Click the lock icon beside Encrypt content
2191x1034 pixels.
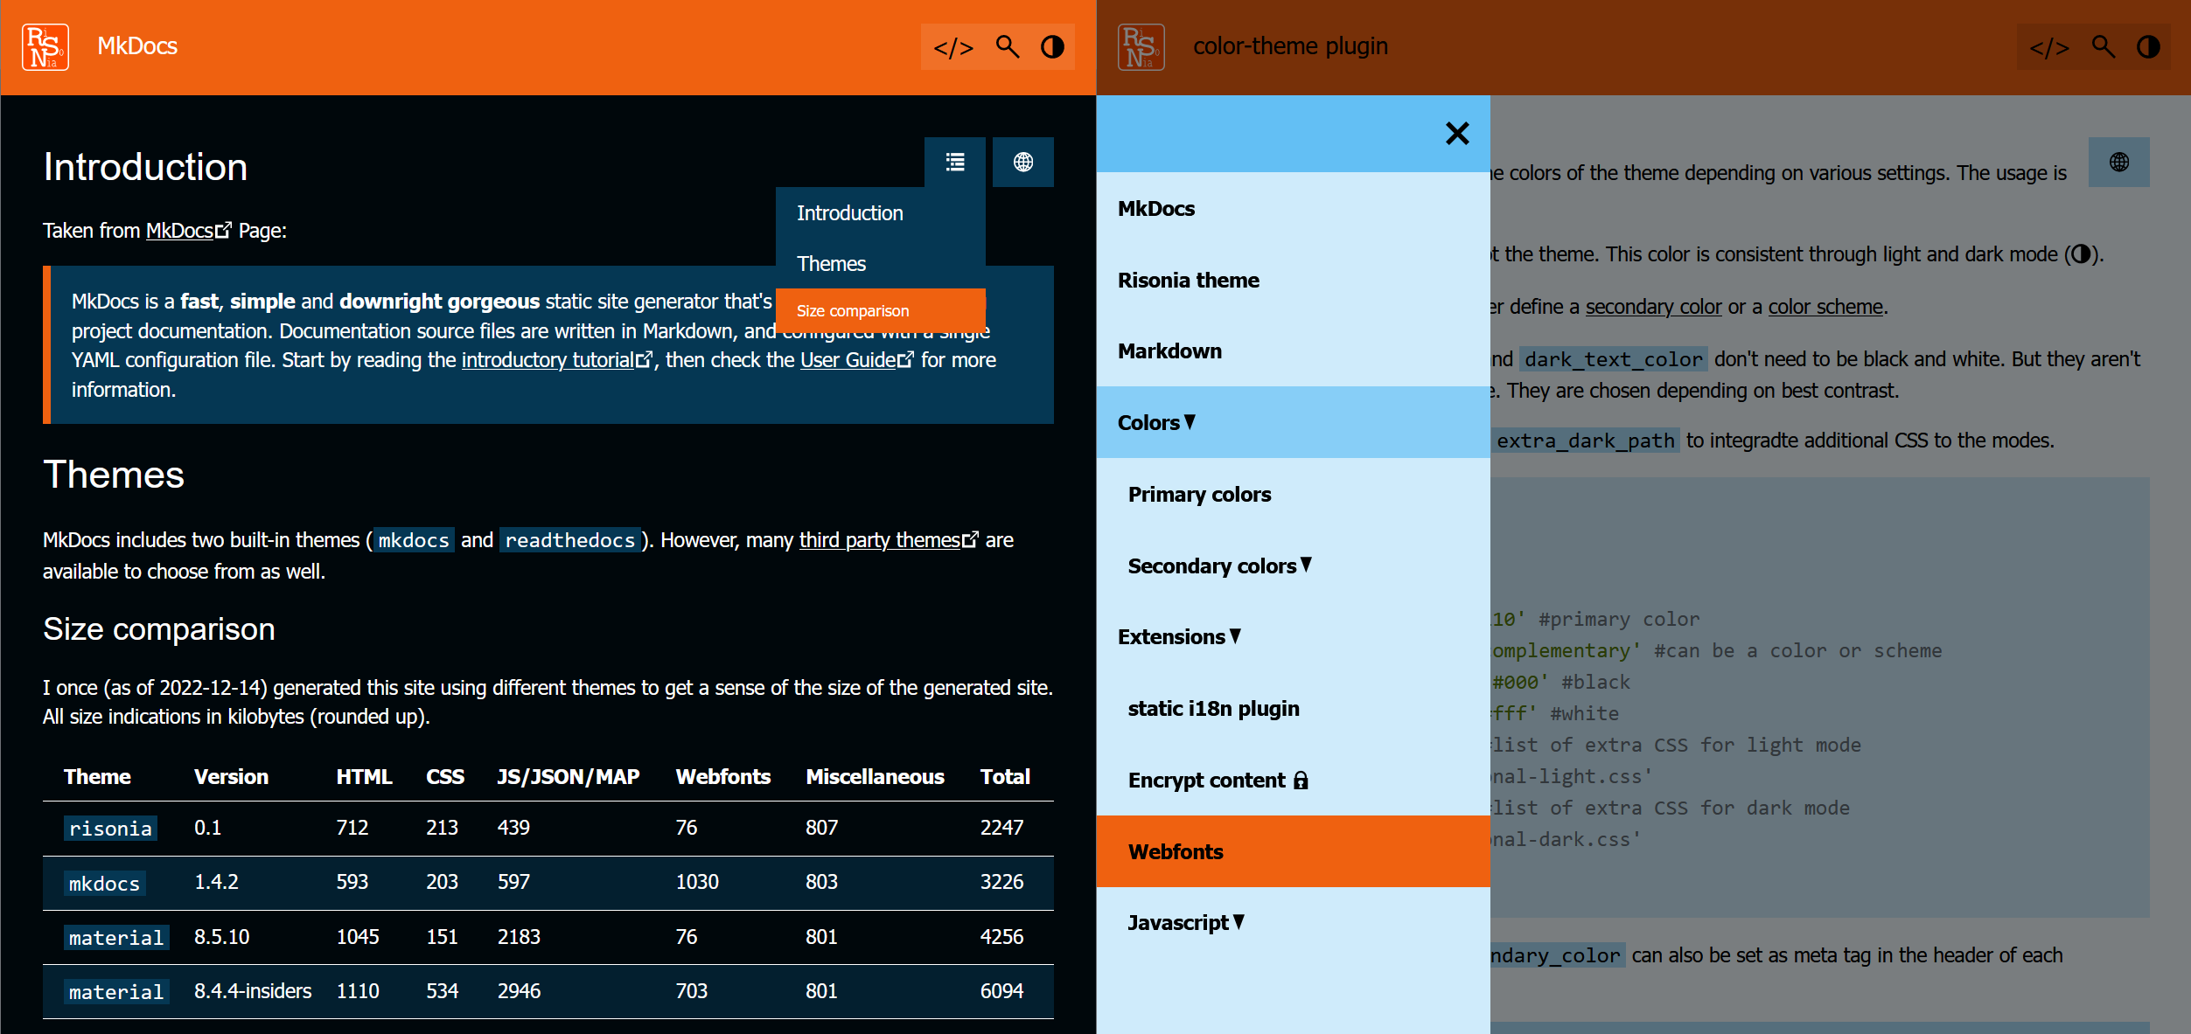(x=1301, y=781)
